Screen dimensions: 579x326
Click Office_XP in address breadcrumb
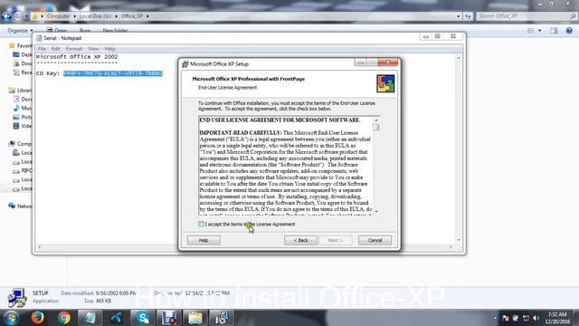[132, 16]
